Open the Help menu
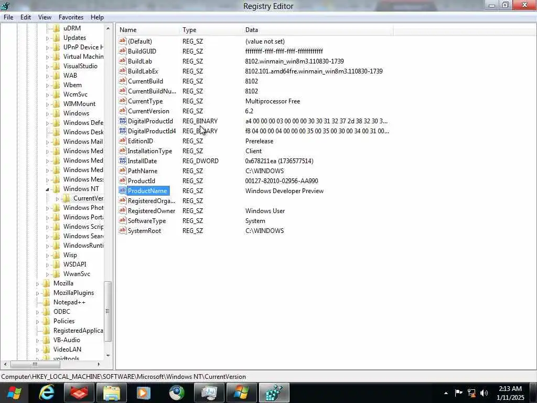Screen dimensions: 537x403 coord(97,17)
